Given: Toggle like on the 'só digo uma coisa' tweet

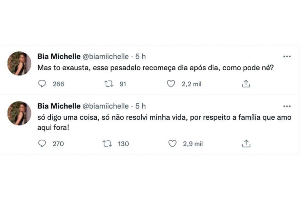Looking at the screenshot, I should pyautogui.click(x=173, y=143).
